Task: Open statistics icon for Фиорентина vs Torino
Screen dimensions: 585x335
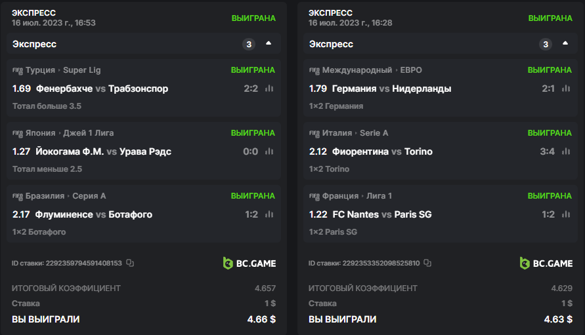Action: (565, 151)
